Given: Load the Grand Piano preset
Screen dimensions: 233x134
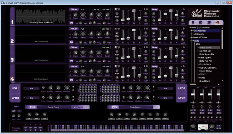Looking at the screenshot, I should tap(205, 81).
